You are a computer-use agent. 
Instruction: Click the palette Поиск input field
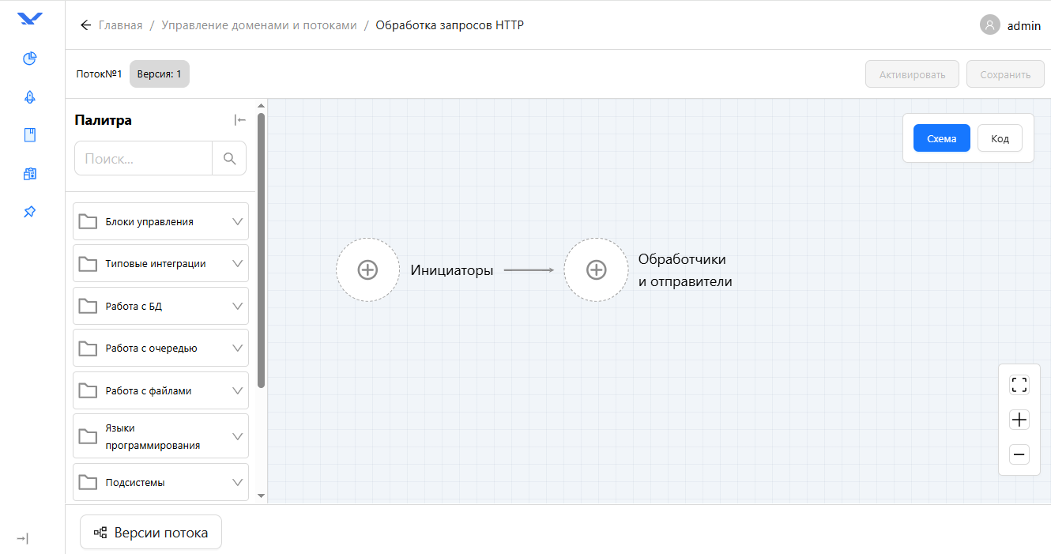pyautogui.click(x=144, y=158)
